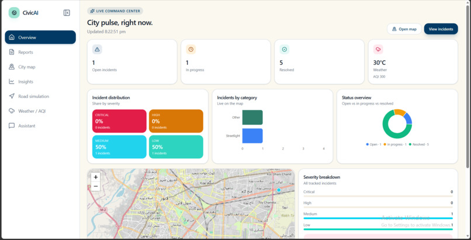471x240 pixels.
Task: Click the Open - 1 legend entry
Action: pyautogui.click(x=373, y=145)
